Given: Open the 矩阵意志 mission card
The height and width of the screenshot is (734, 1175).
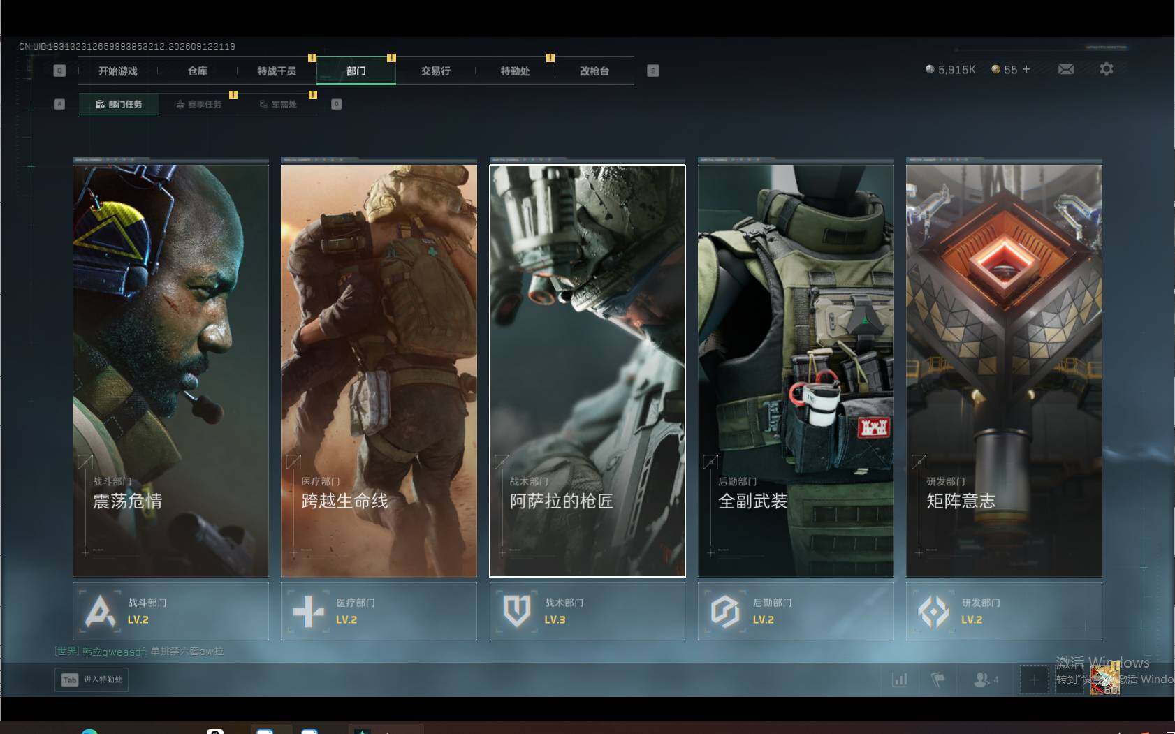Looking at the screenshot, I should pyautogui.click(x=1004, y=371).
